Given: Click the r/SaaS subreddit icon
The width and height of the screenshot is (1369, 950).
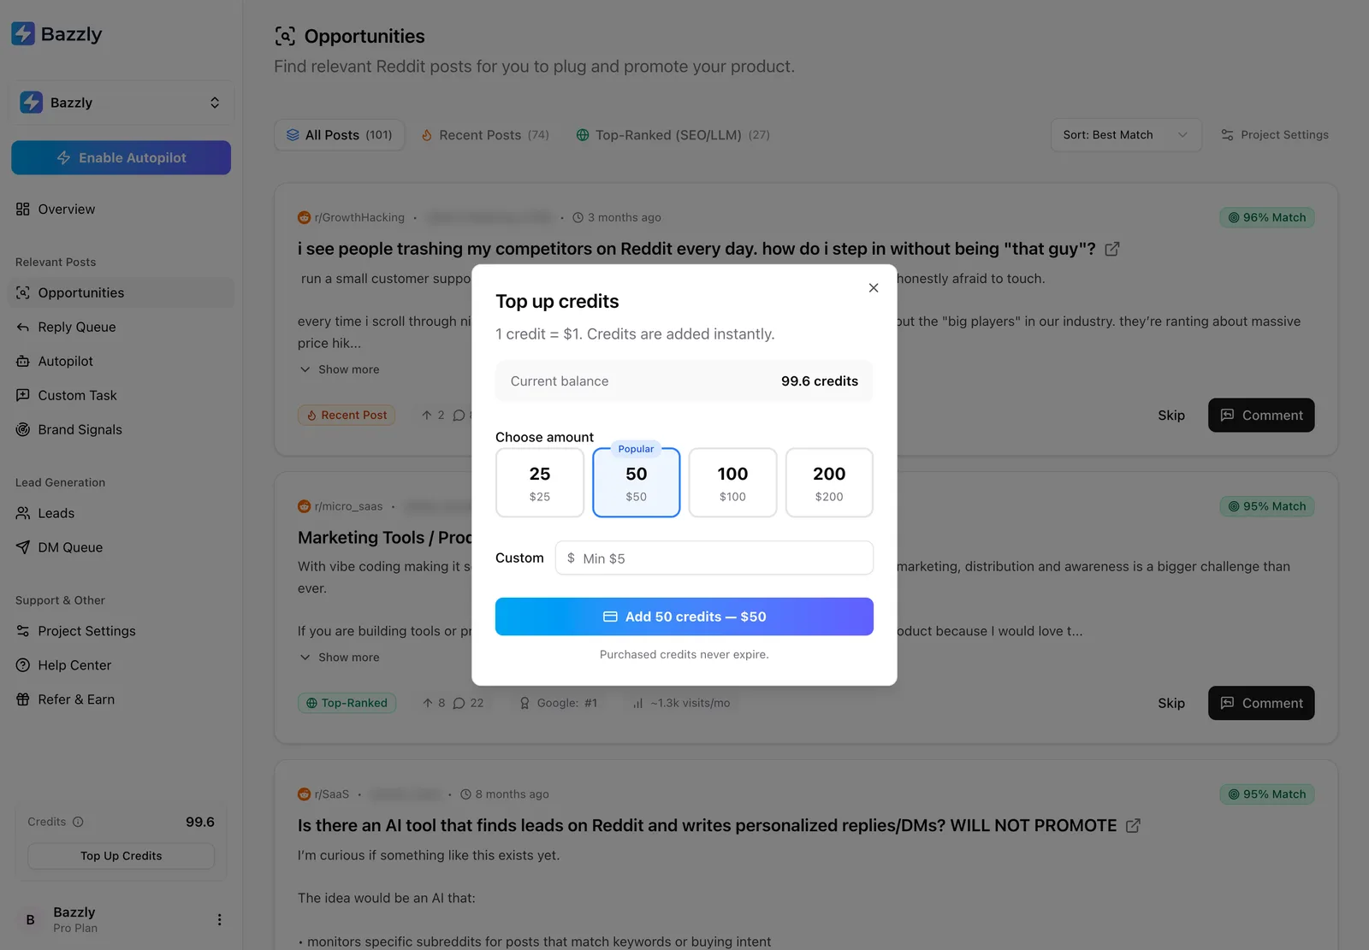Looking at the screenshot, I should coord(304,795).
